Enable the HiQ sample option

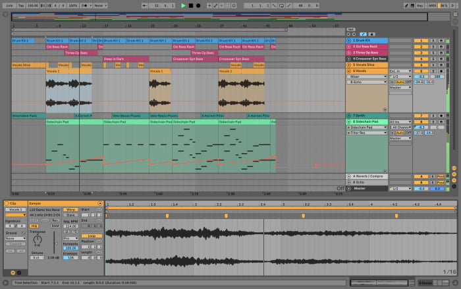(x=34, y=225)
